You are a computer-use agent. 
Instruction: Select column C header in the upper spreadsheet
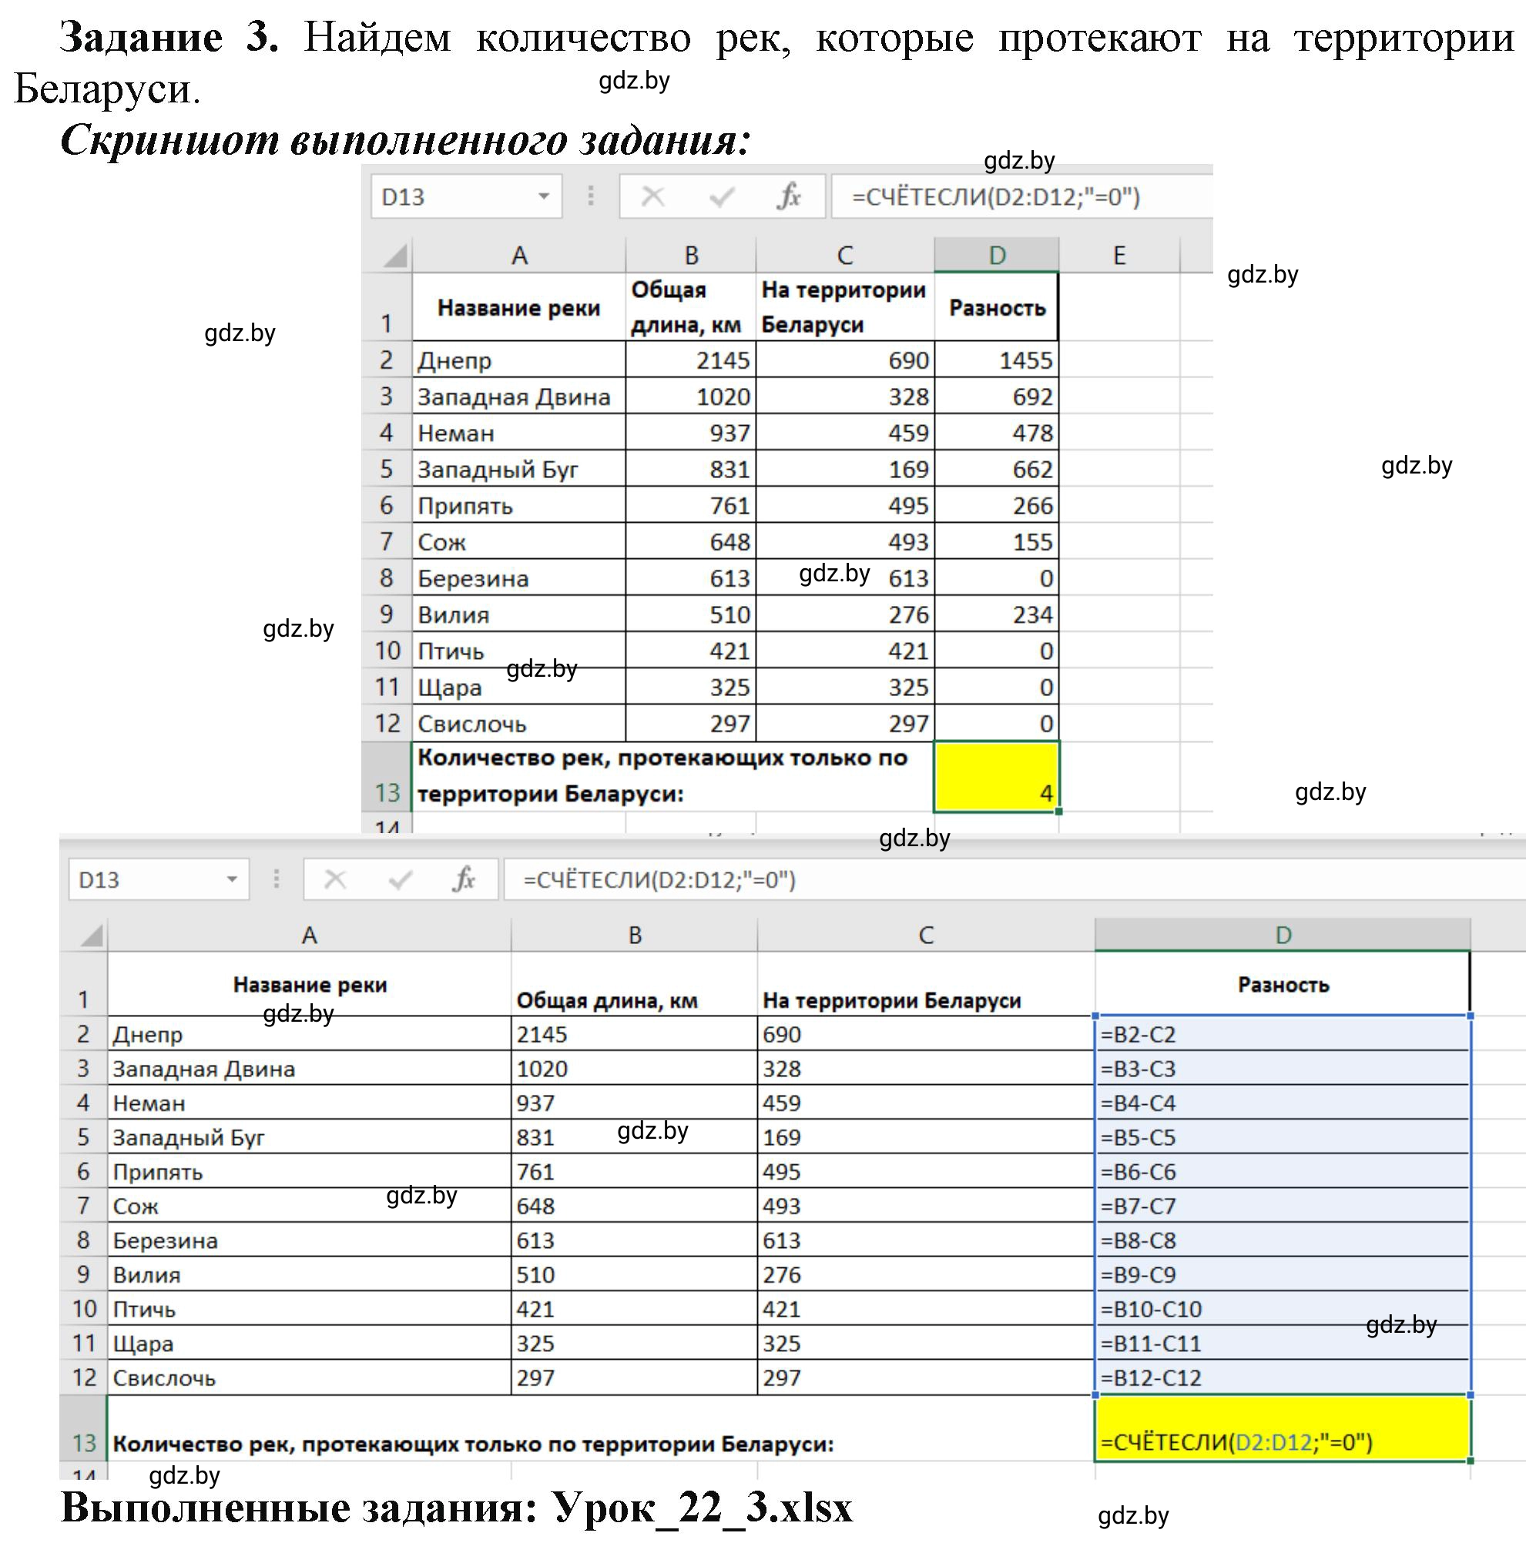[845, 256]
